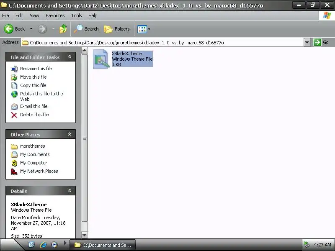335x251 pixels.
Task: Click the task pane scrollbar up arrow
Action: pyautogui.click(x=85, y=51)
